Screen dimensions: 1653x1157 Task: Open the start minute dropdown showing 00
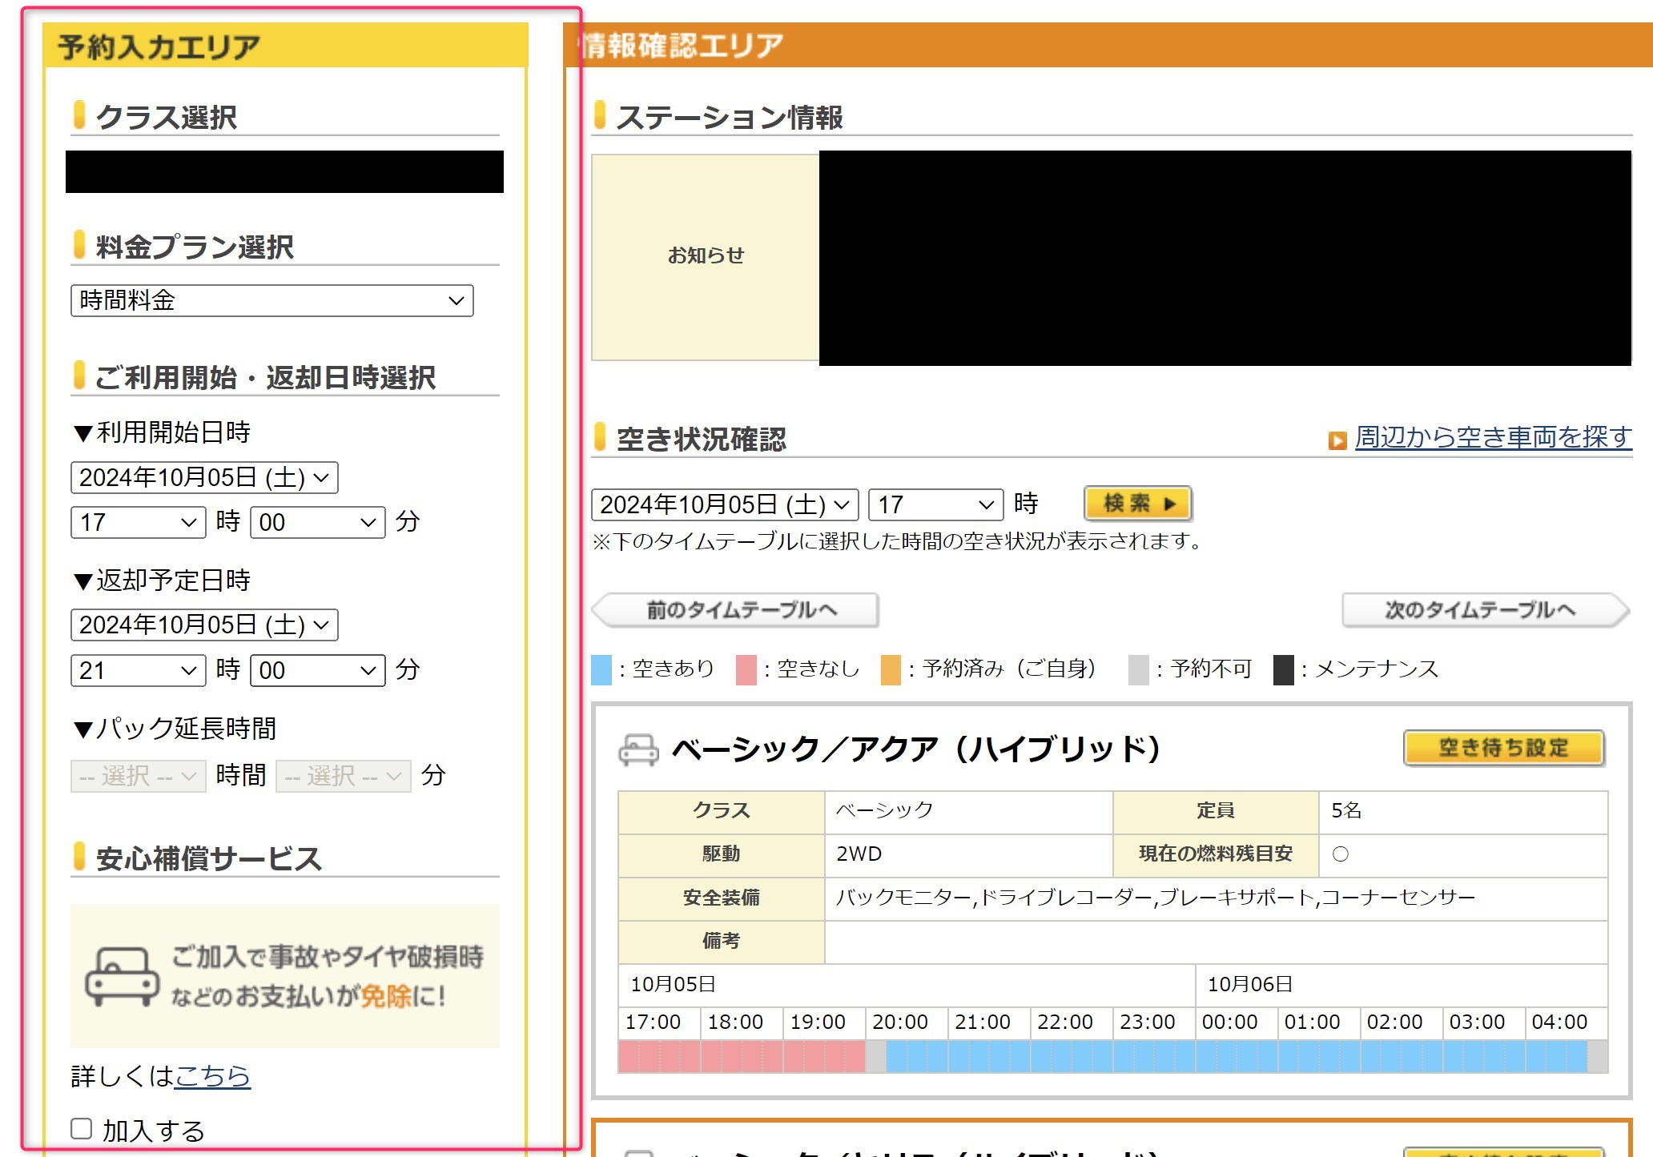(317, 522)
